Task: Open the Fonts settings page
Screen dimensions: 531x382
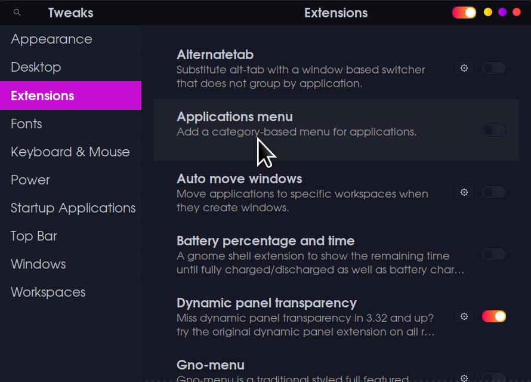Action: point(26,124)
